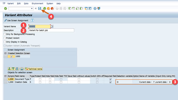The image size is (178, 100).
Task: Click the 'Selection variable' column header
Action: (x=125, y=76)
